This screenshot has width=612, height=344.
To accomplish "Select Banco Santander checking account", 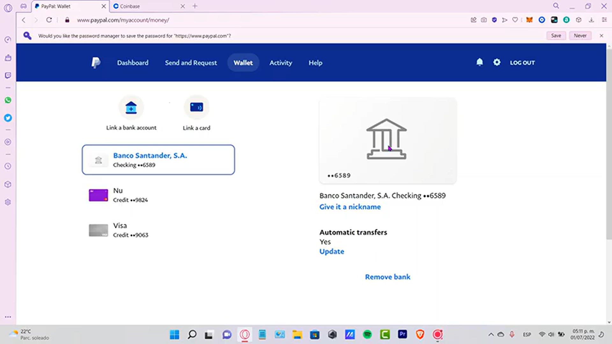I will tap(158, 160).
